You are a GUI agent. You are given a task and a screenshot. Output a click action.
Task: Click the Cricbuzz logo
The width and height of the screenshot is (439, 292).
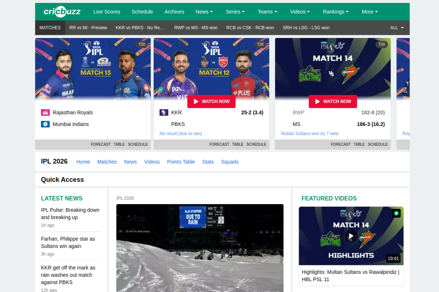(x=62, y=12)
